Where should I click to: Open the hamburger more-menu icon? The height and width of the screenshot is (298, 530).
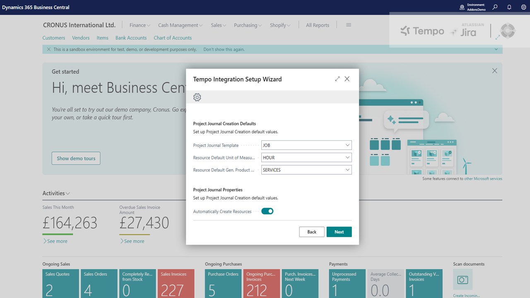pyautogui.click(x=349, y=25)
